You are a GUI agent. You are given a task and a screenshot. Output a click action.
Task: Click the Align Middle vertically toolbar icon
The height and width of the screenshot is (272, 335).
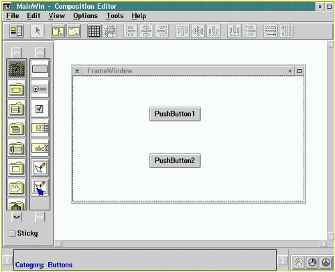coord(198,31)
